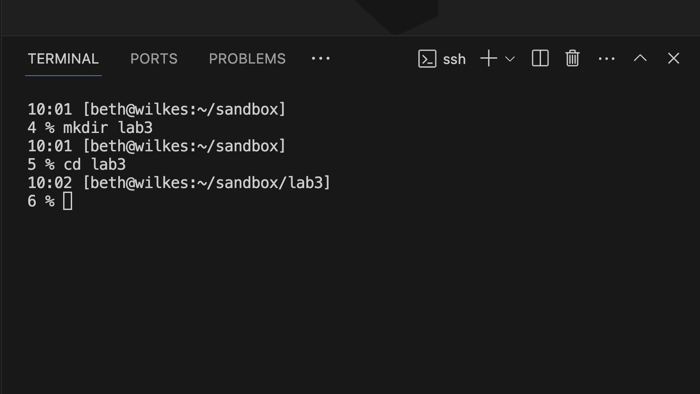Click the terminal cursor at prompt 6
Viewport: 700px width, 394px height.
coord(68,201)
